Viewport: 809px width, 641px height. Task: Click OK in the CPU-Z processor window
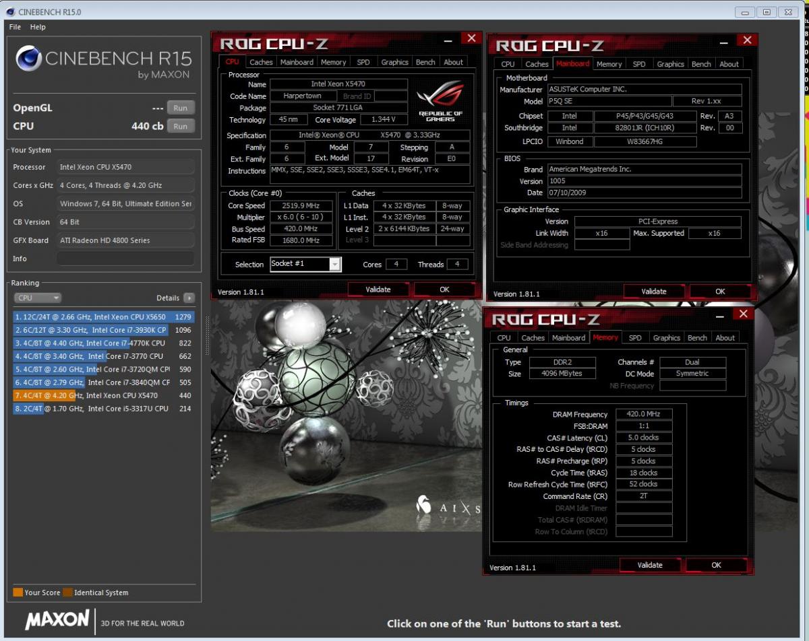[444, 290]
